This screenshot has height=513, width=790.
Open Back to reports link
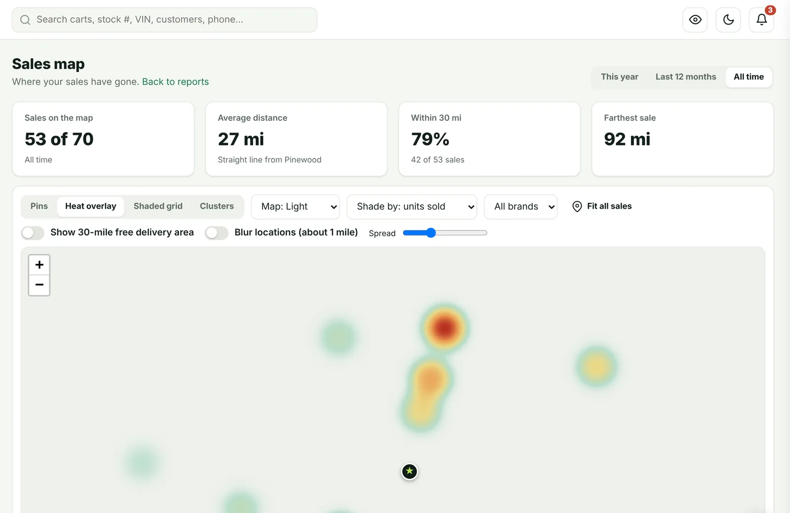click(175, 82)
